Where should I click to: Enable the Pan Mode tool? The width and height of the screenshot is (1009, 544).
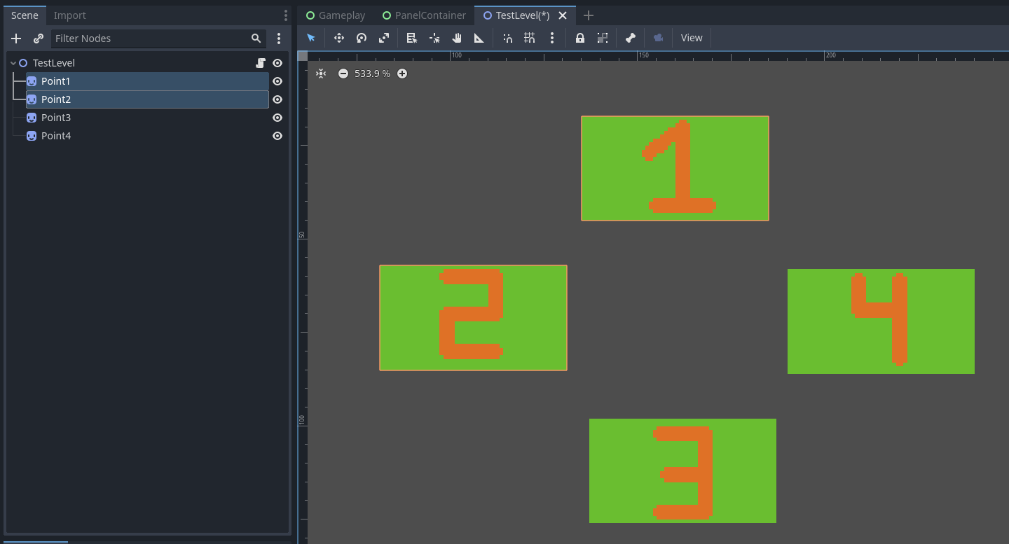[457, 38]
